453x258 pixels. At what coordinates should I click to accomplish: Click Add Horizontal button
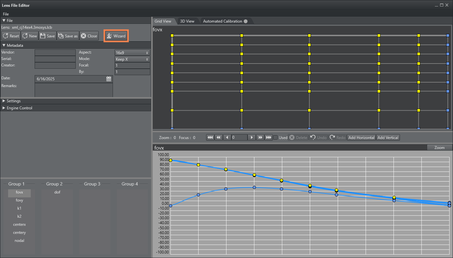(361, 138)
